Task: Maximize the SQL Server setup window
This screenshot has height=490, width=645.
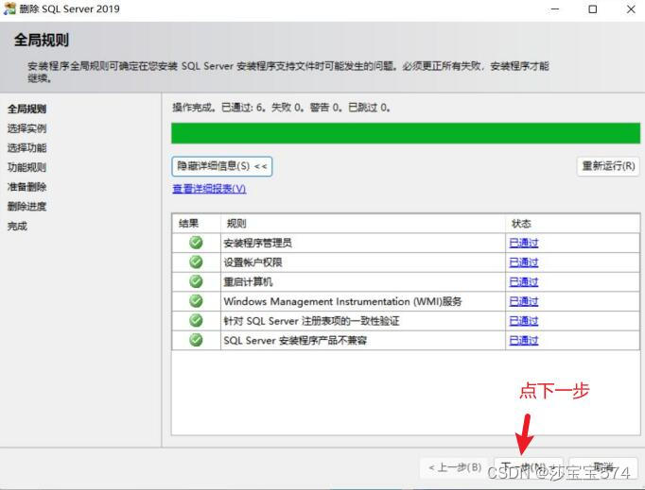Action: tap(592, 9)
